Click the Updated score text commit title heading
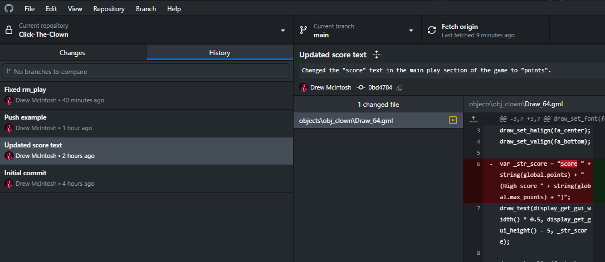Screen dimensions: 605x262 click(x=333, y=55)
